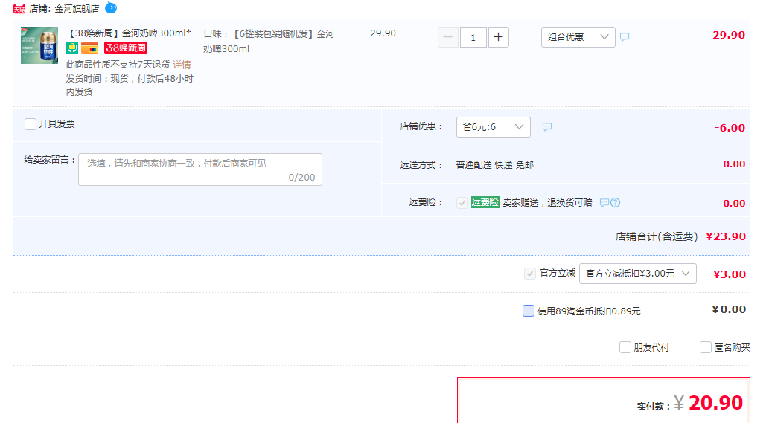Click the unit price 29.90 beside the flavor
Viewport: 766px width, 423px height.
383,33
